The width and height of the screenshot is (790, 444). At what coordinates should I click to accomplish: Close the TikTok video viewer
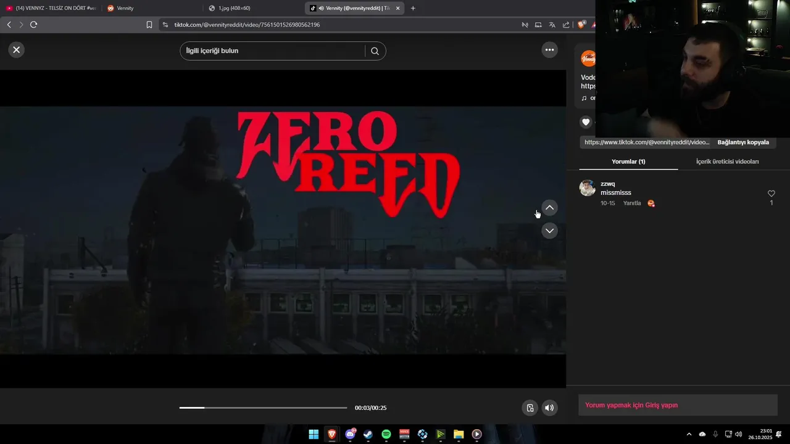tap(17, 50)
